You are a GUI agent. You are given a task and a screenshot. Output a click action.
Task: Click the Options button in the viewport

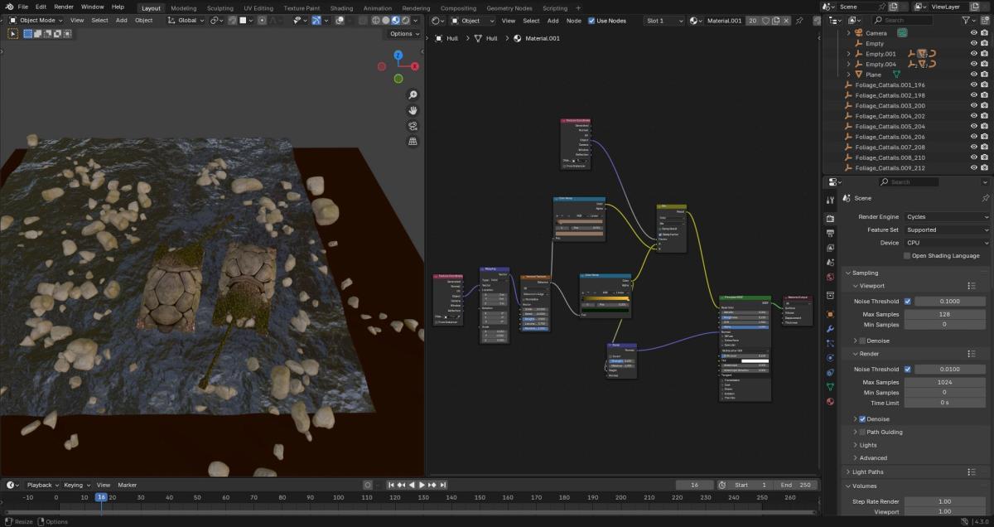403,34
